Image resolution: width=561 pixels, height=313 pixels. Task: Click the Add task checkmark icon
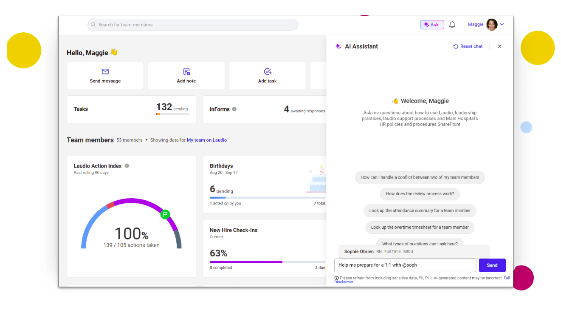(x=268, y=71)
